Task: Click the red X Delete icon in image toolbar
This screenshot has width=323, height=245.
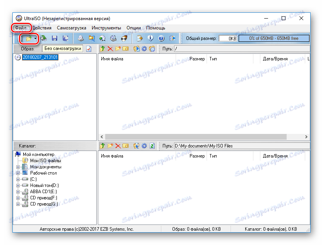Action: [x=110, y=49]
